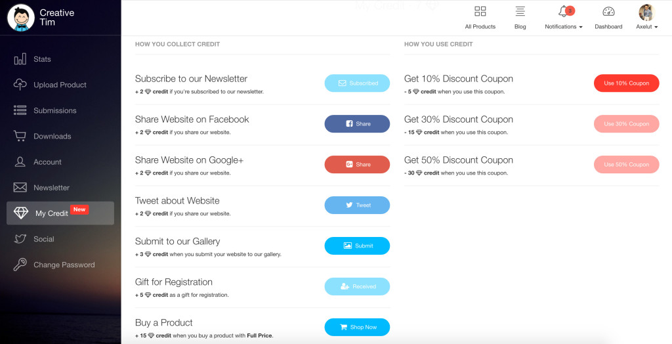
Task: Click the Creative Tim logo avatar
Action: pyautogui.click(x=20, y=17)
